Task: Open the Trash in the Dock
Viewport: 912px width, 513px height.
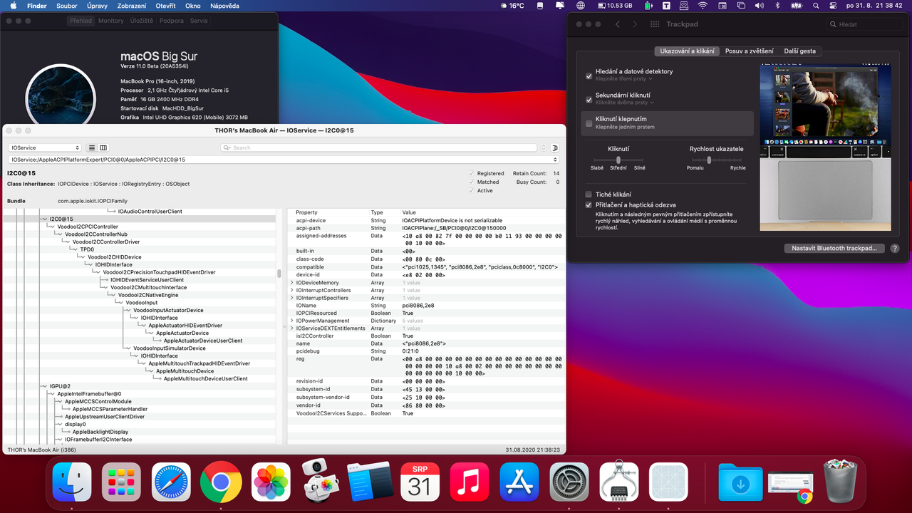Action: tap(841, 482)
